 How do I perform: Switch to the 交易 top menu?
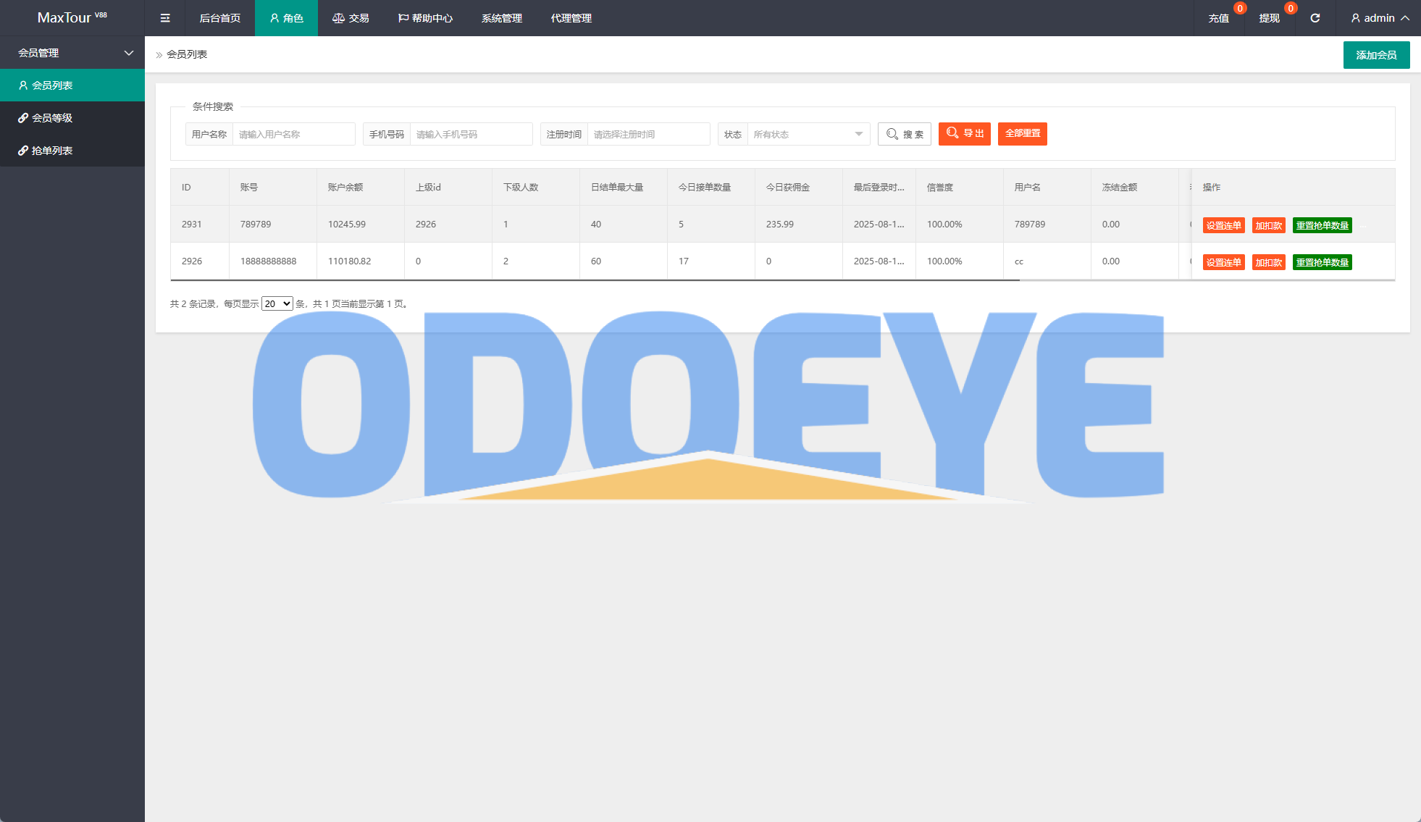351,18
